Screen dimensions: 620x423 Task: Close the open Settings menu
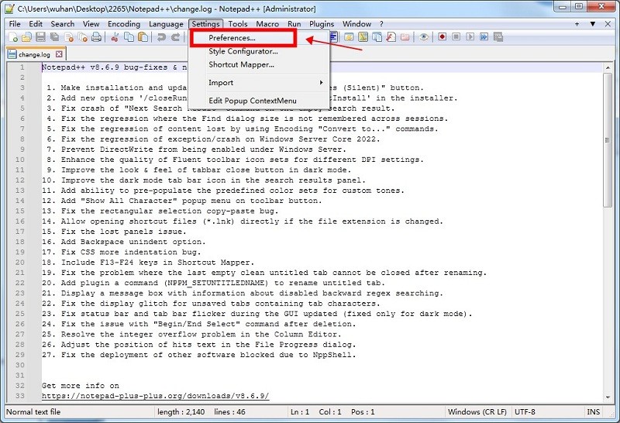point(205,24)
